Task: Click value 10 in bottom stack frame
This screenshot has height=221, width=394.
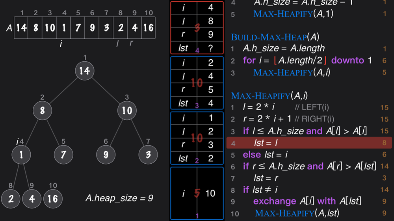Action: (x=210, y=193)
